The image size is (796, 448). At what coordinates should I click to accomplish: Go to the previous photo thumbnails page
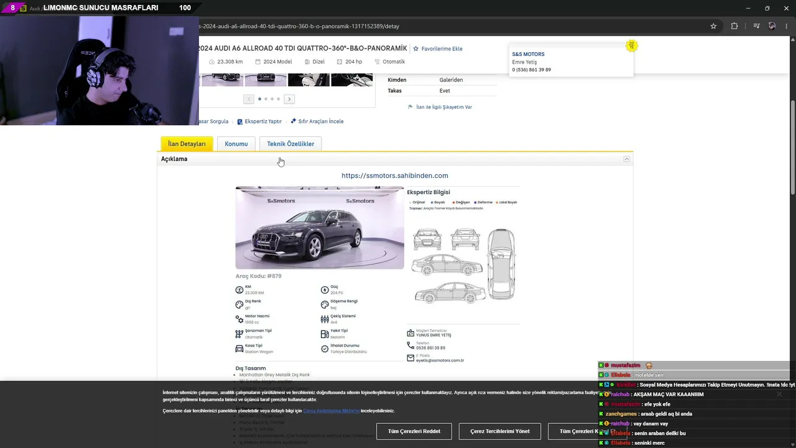click(249, 99)
